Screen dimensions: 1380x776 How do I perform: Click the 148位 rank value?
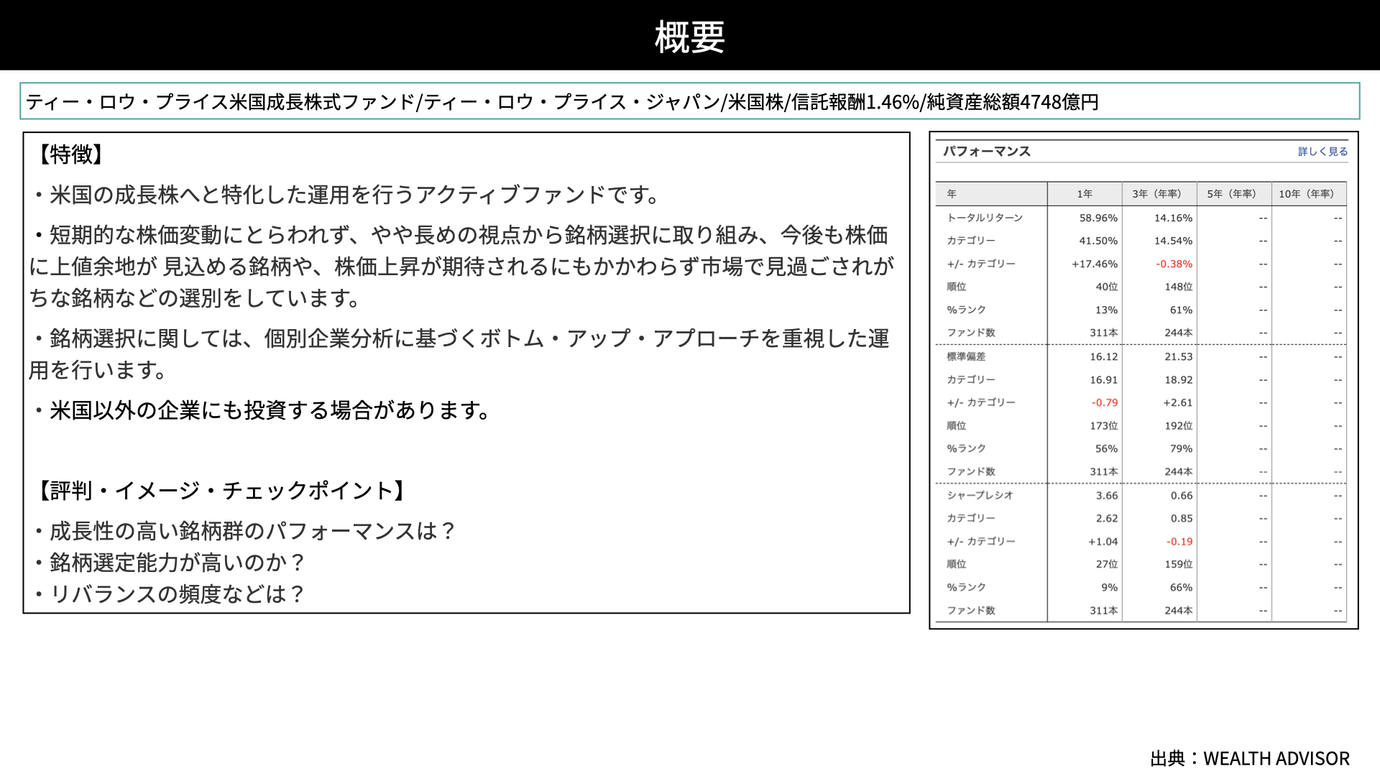pos(1179,287)
